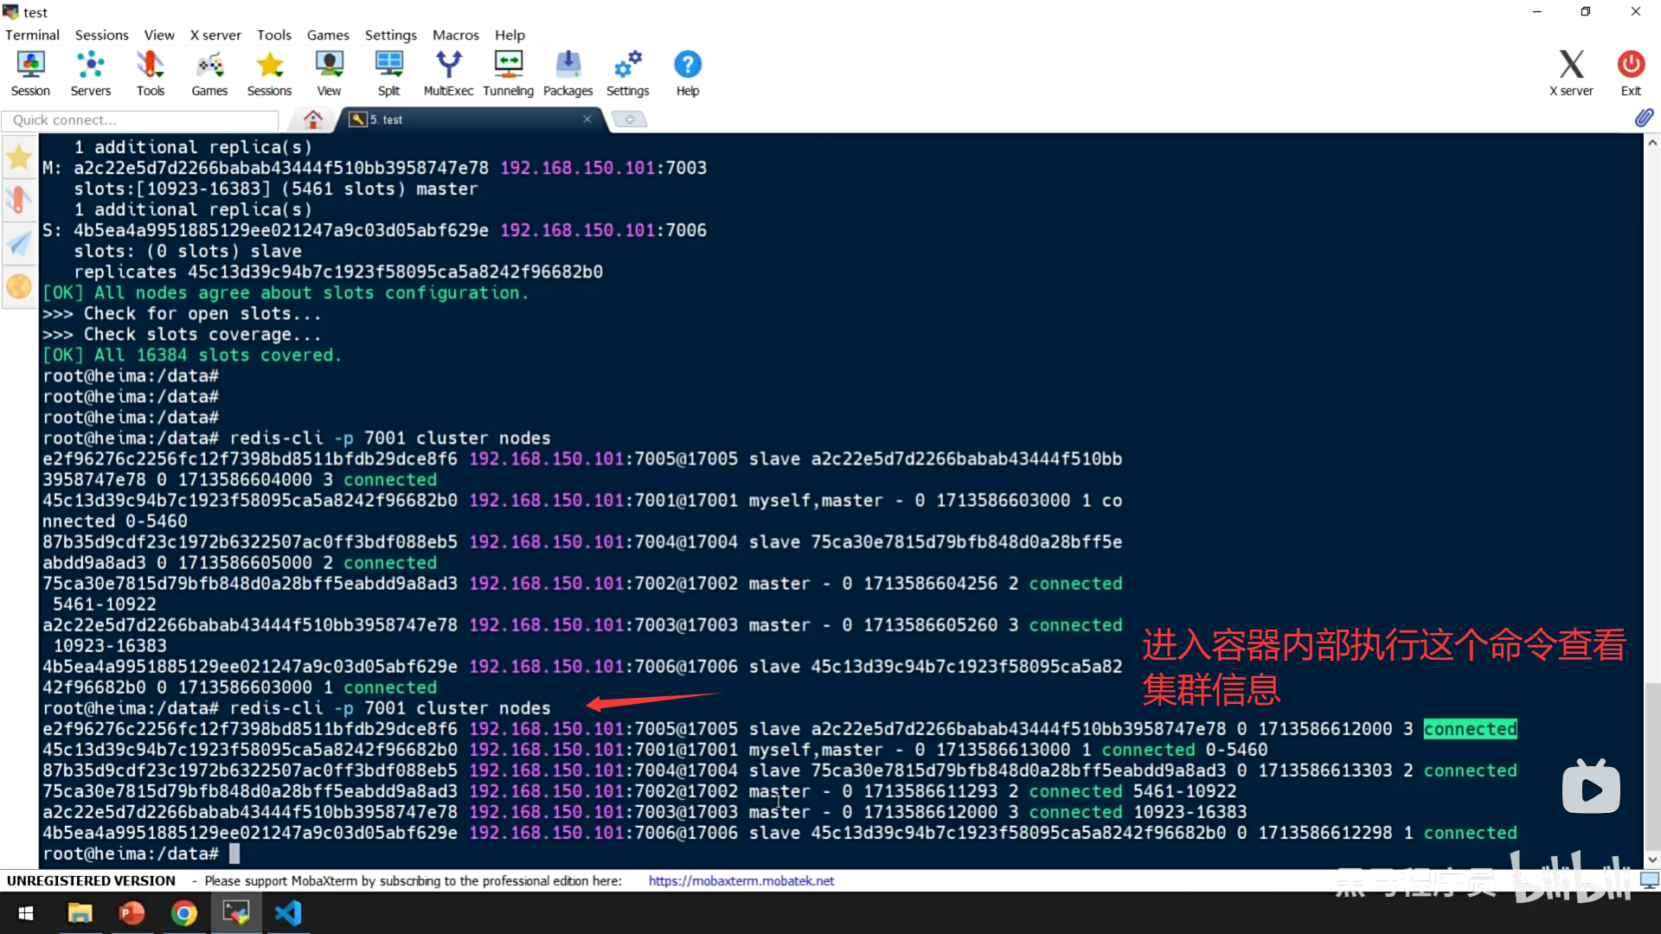Click the Quick connect input field
Viewport: 1661px width, 934px height.
pyautogui.click(x=140, y=120)
